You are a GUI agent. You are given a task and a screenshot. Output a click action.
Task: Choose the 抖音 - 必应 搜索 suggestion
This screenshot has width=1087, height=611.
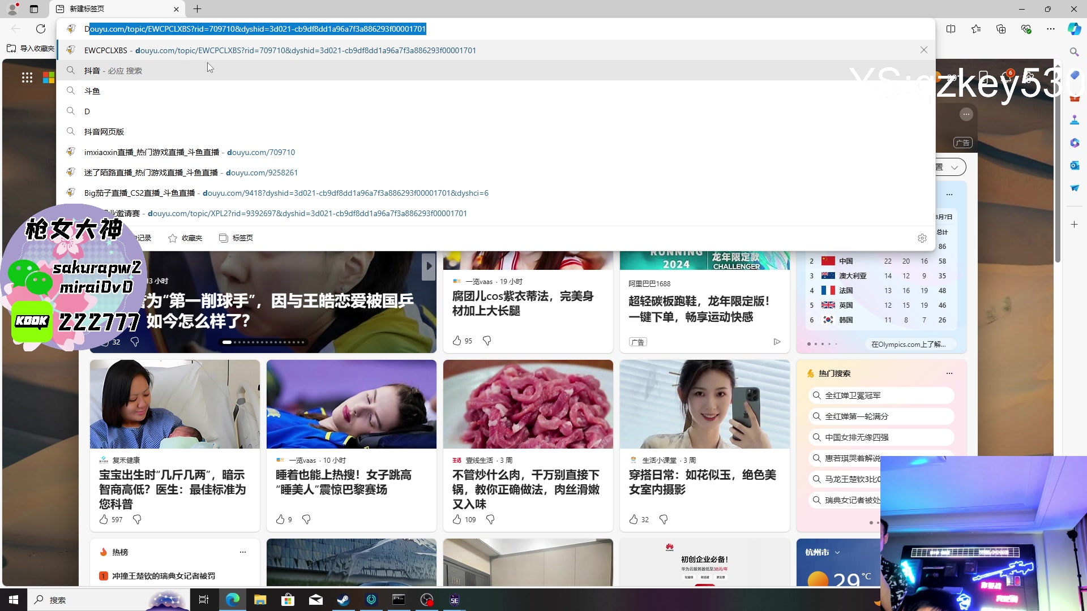496,71
